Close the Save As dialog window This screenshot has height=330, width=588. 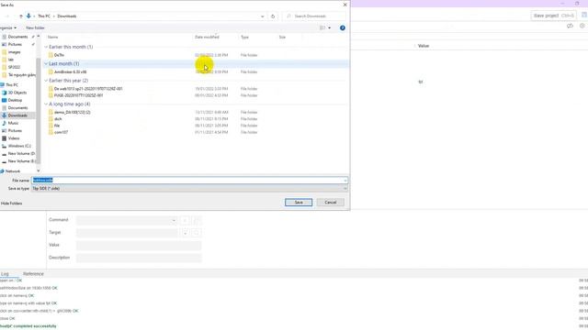pos(345,5)
